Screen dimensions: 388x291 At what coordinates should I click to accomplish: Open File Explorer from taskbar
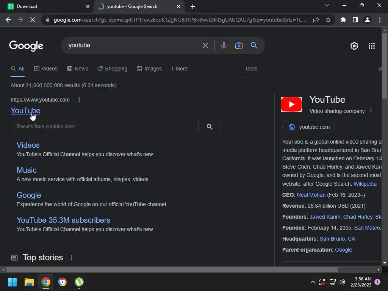(x=29, y=282)
